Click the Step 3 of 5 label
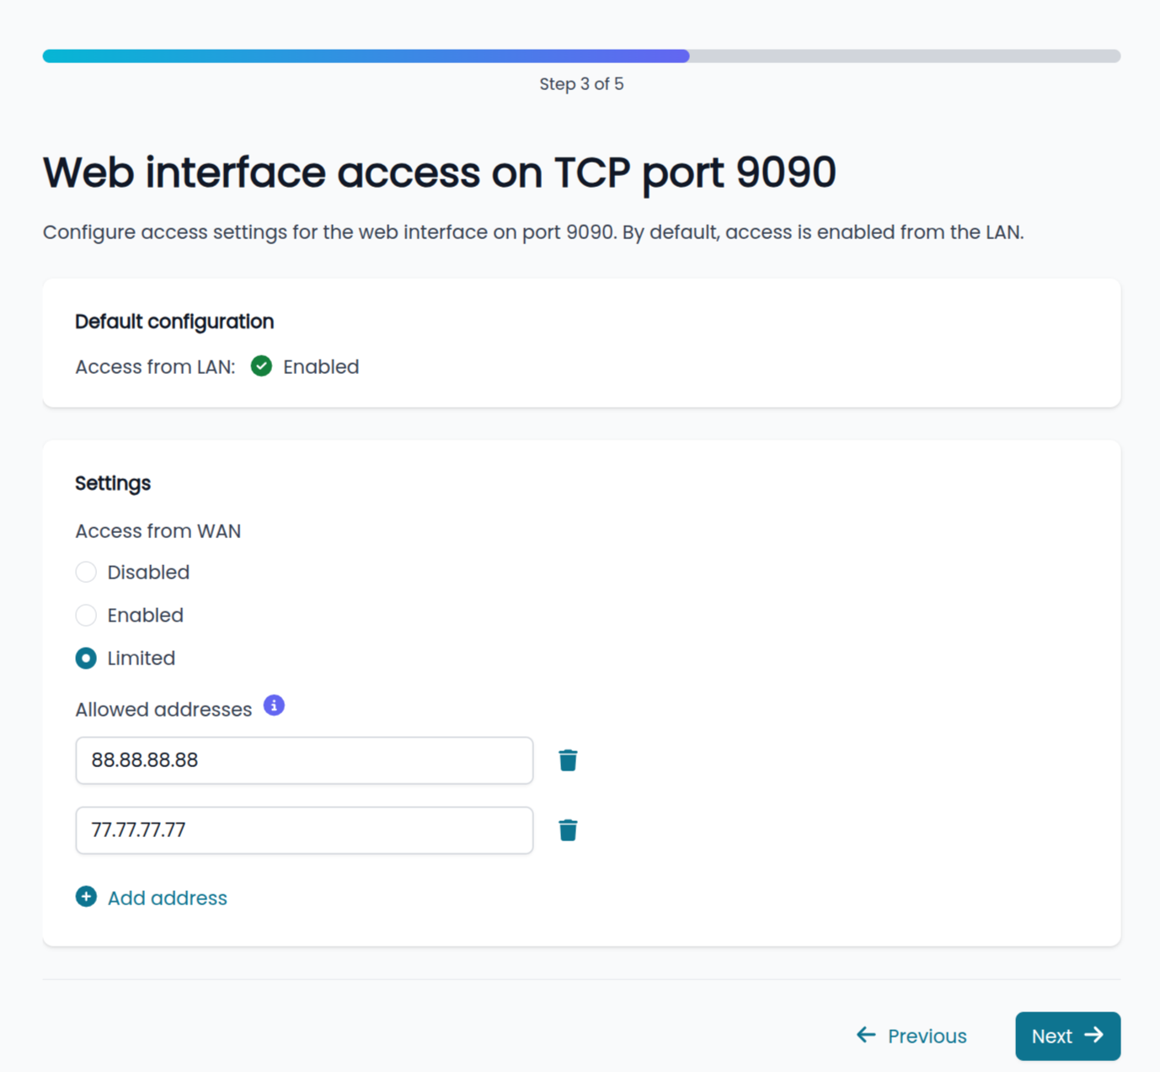Image resolution: width=1160 pixels, height=1072 pixels. [581, 84]
